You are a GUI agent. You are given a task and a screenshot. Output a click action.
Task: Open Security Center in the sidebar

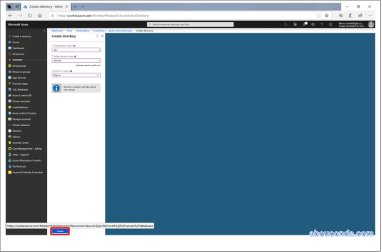point(21,142)
